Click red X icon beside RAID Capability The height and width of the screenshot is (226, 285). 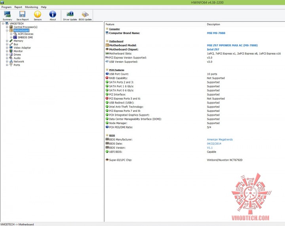point(107,78)
